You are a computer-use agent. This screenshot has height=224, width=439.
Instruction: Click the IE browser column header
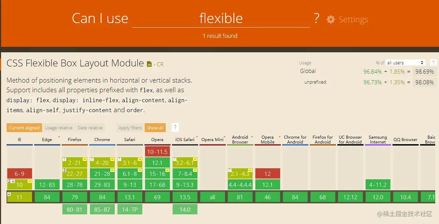pyautogui.click(x=20, y=140)
